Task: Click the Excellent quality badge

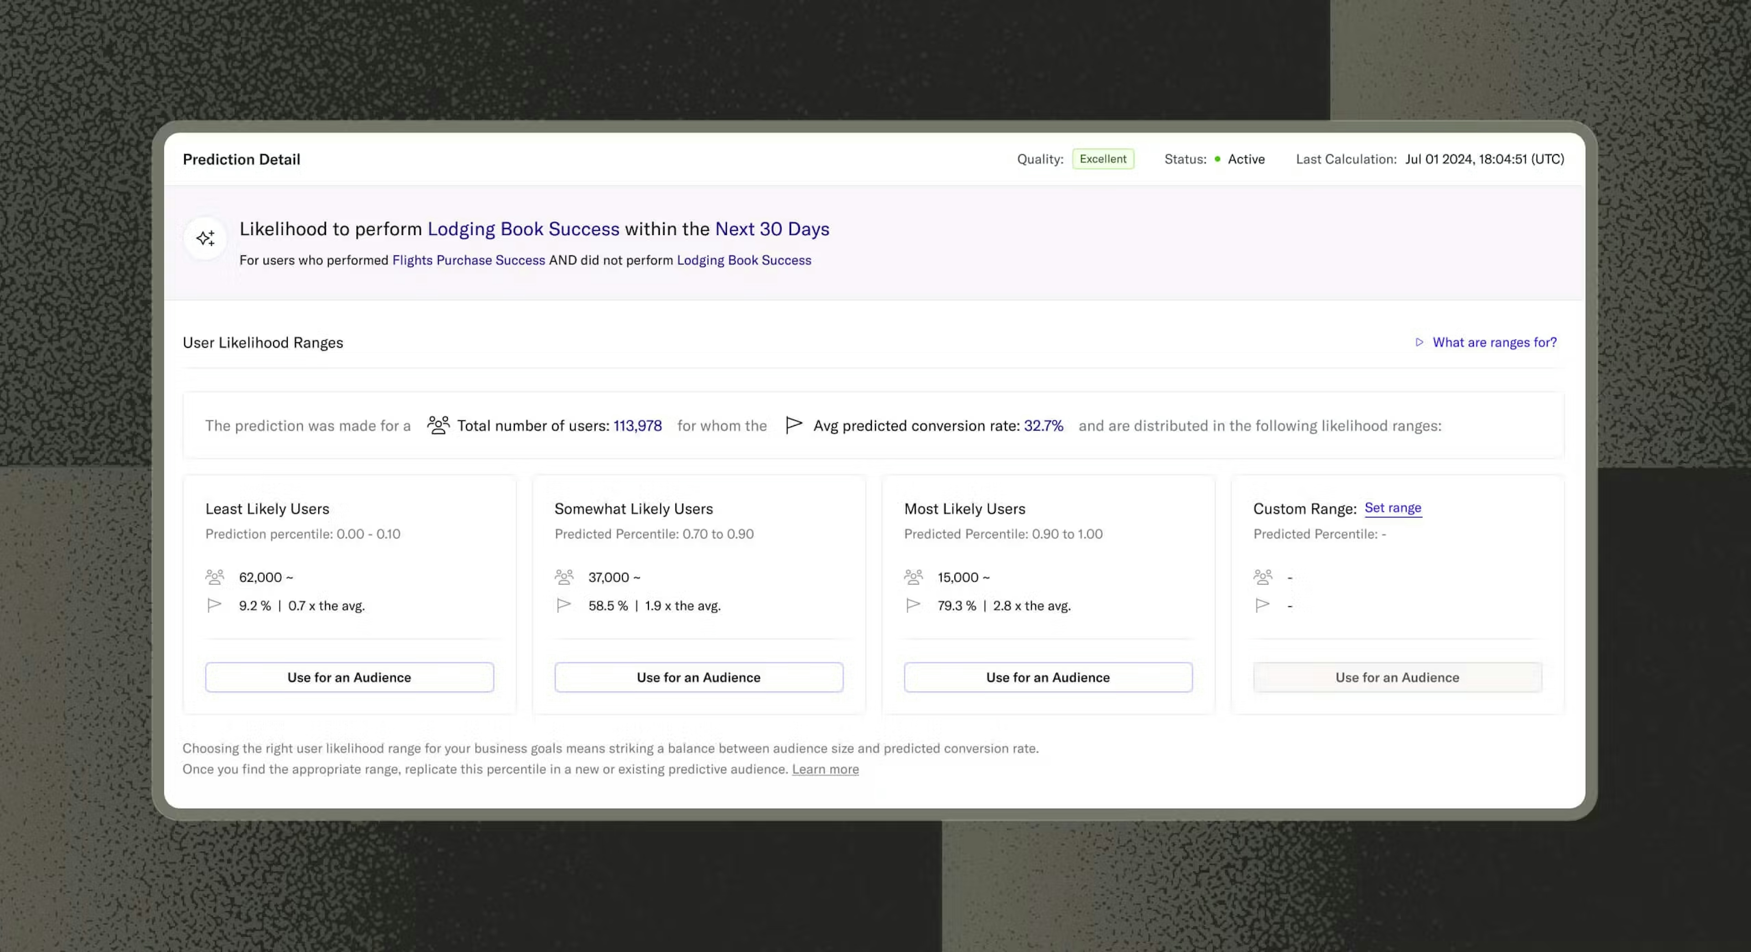Action: (x=1103, y=159)
